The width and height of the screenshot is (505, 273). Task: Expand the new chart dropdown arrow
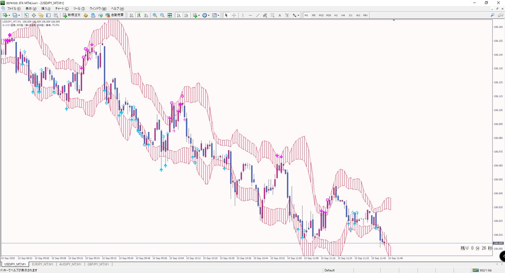10,15
